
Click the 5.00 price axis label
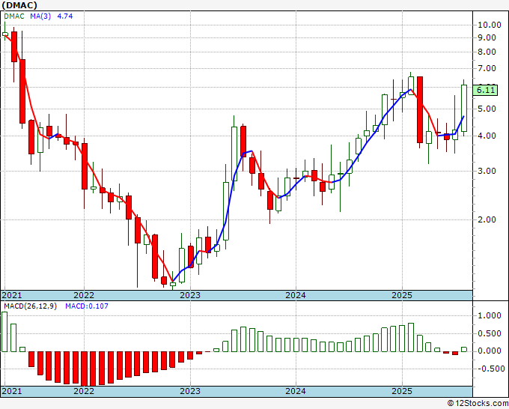click(487, 109)
